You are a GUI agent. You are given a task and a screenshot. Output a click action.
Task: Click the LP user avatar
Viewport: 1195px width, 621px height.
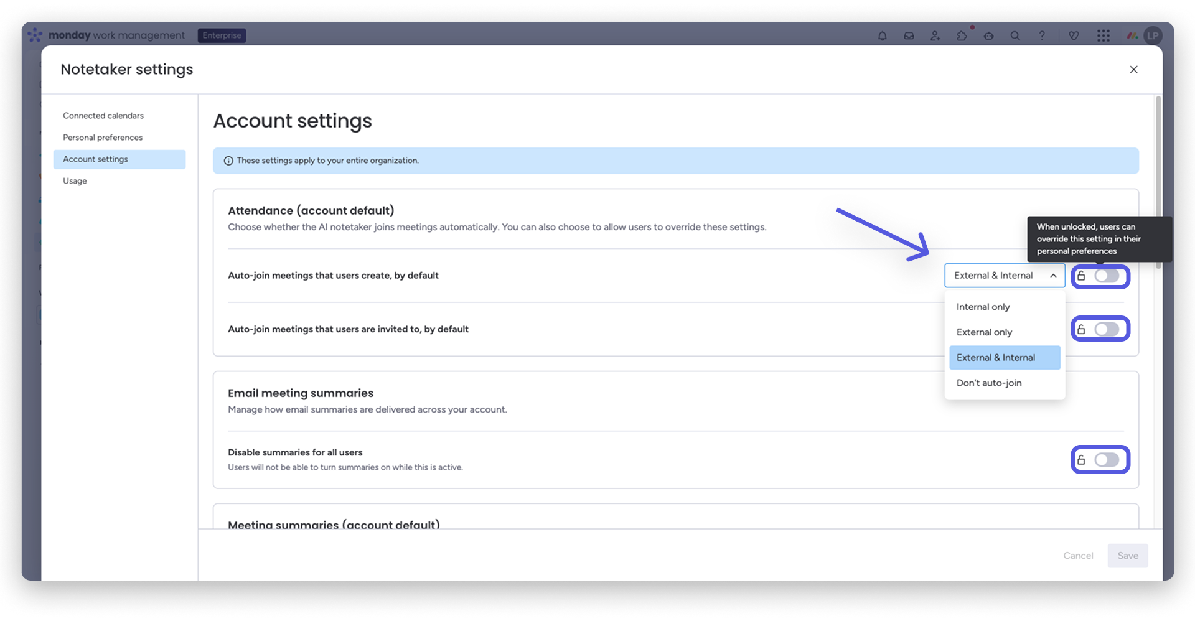(x=1153, y=36)
